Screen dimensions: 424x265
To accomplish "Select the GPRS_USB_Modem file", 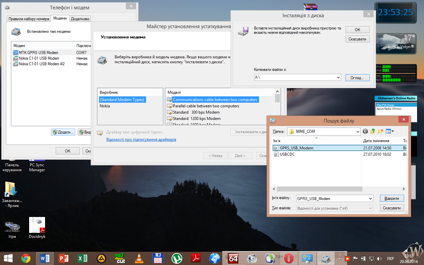I will (296, 148).
